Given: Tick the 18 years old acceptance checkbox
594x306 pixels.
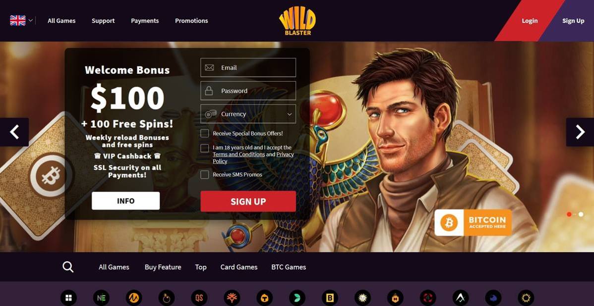Looking at the screenshot, I should point(205,148).
